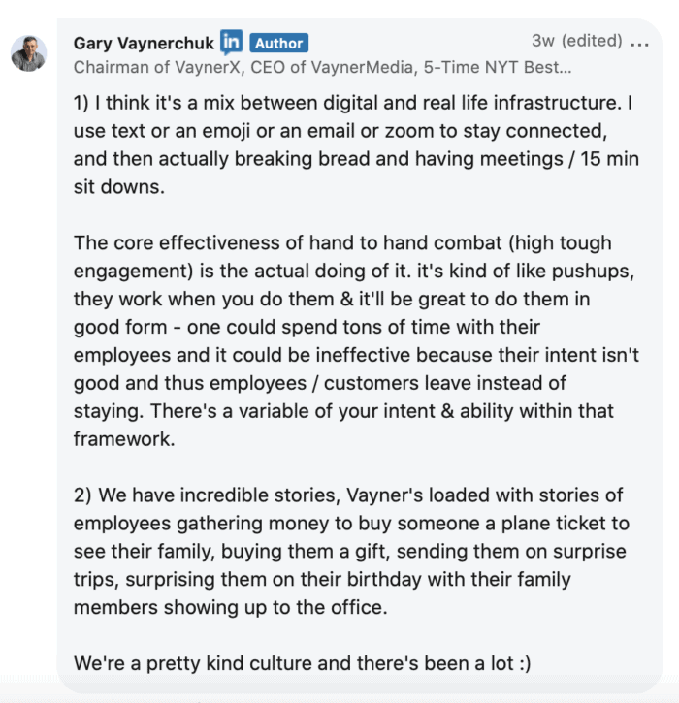Click the '3w' timestamp
This screenshot has height=703, width=679.
pyautogui.click(x=543, y=41)
